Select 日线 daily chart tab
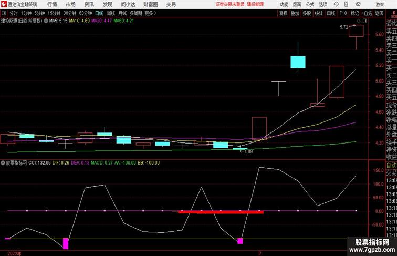Image resolution: width=397 pixels, height=256 pixels. tap(99, 13)
